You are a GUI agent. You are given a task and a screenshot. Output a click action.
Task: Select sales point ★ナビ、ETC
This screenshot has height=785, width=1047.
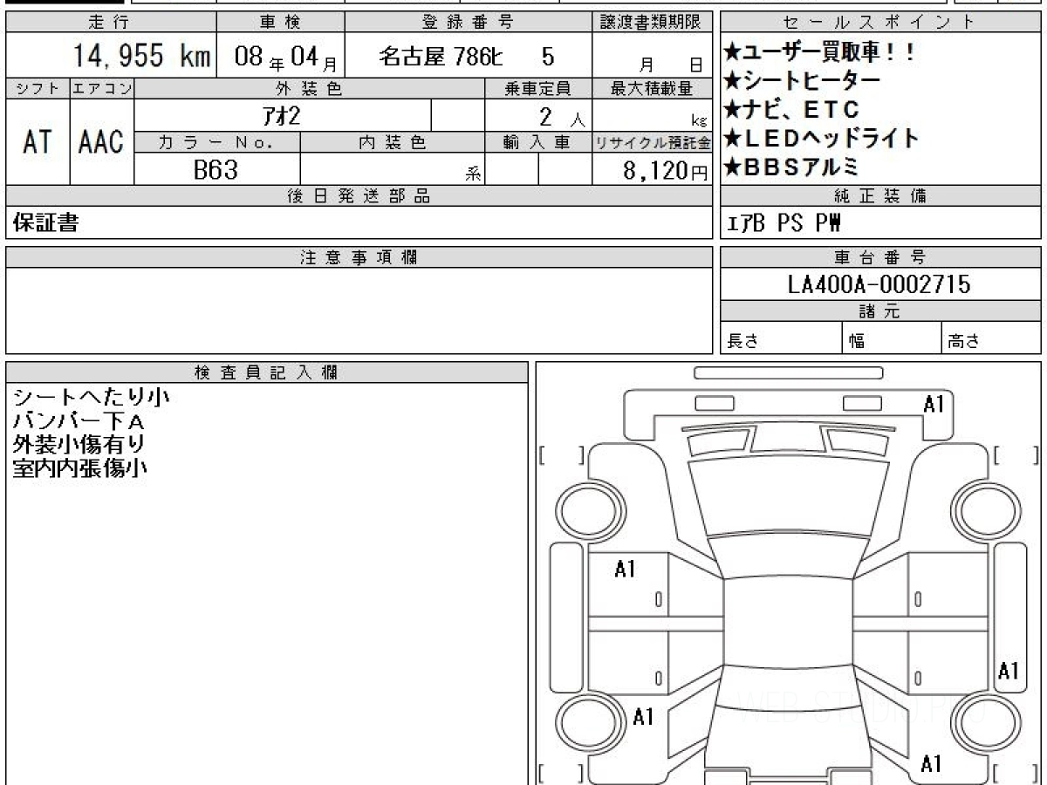[791, 110]
